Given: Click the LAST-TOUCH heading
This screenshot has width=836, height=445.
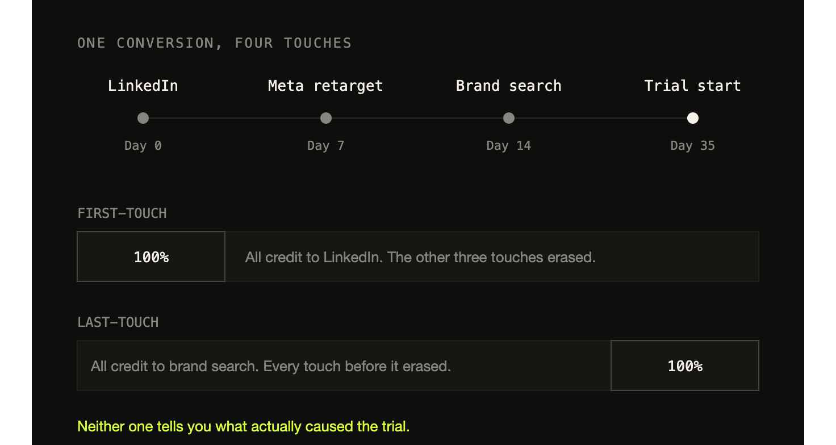Looking at the screenshot, I should [118, 322].
